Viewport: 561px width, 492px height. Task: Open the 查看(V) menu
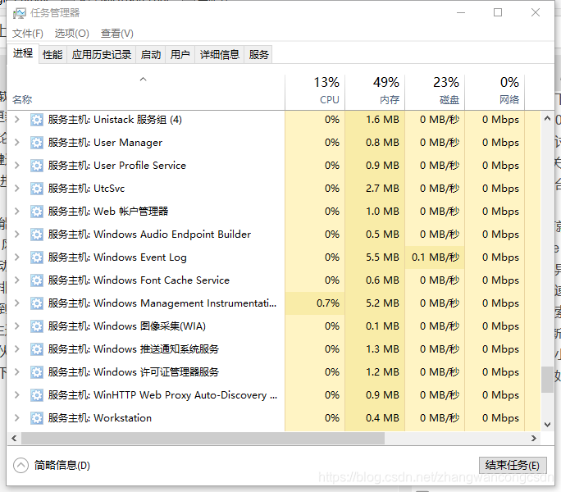coord(117,34)
